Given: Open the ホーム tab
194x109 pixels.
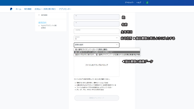Looking at the screenshot, I should [x=18, y=9].
